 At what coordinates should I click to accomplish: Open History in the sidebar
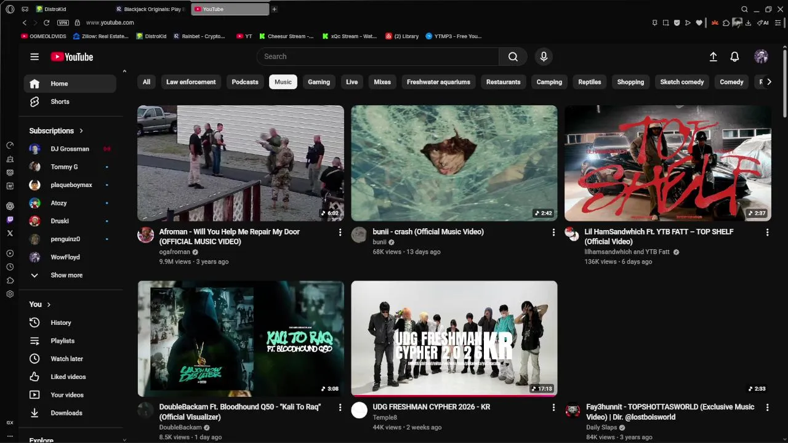coord(70,322)
